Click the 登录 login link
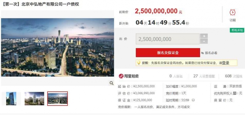 click(x=226, y=63)
